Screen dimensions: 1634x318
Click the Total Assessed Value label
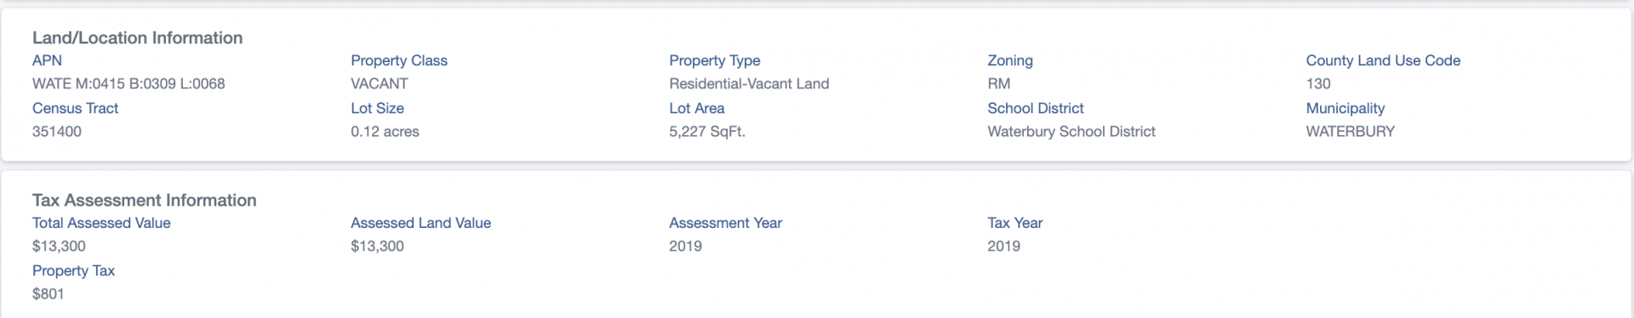coord(101,223)
